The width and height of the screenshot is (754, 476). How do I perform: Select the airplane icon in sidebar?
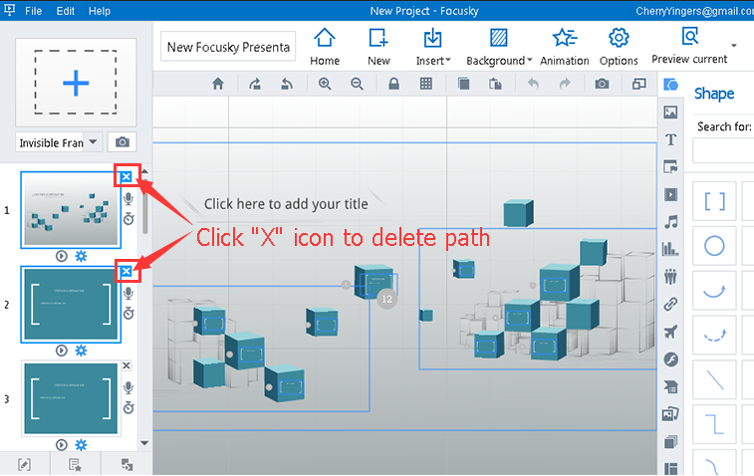pyautogui.click(x=670, y=332)
